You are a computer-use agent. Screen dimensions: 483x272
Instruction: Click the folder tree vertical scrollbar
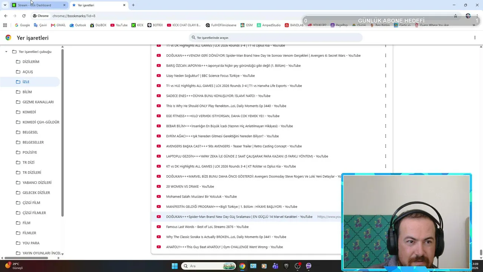click(63, 132)
